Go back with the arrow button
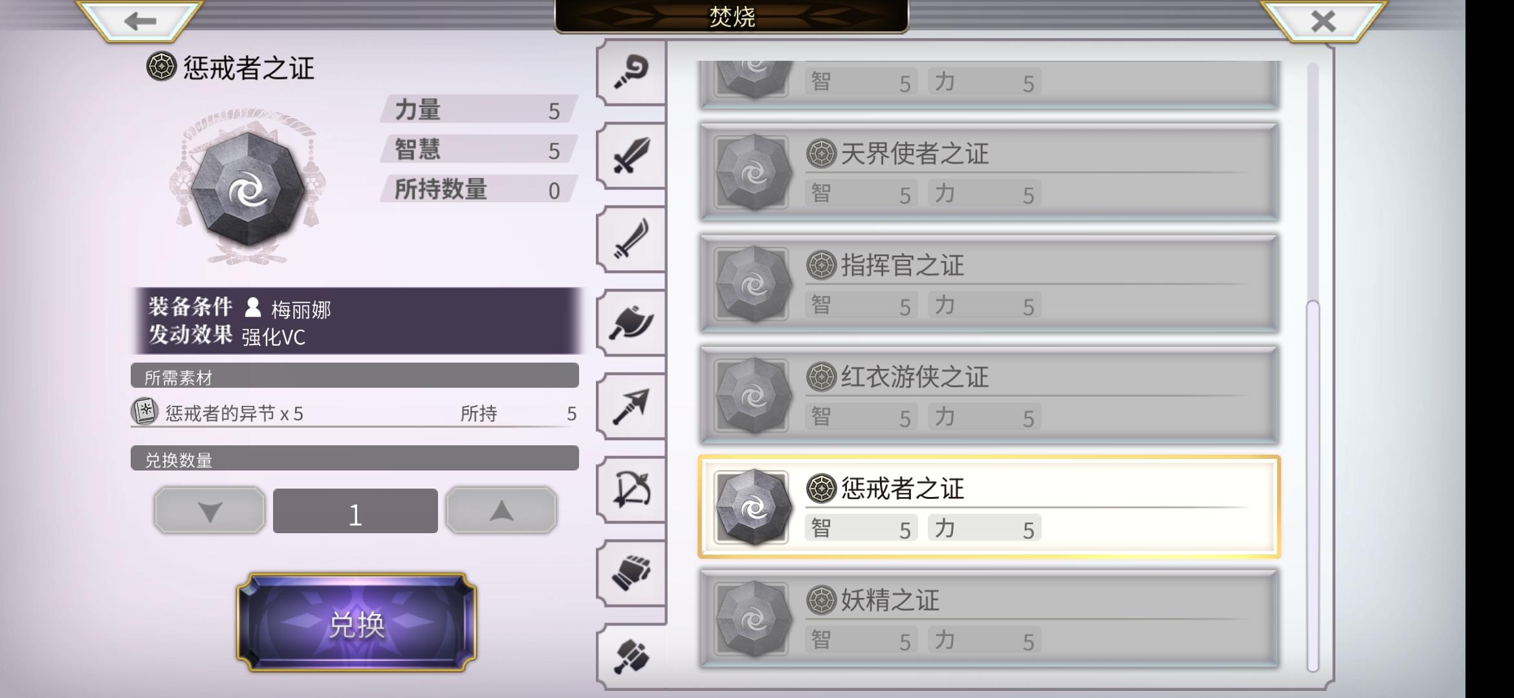The height and width of the screenshot is (698, 1514). [x=140, y=21]
